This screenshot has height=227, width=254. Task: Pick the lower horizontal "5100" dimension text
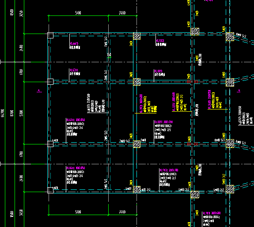click(78, 212)
